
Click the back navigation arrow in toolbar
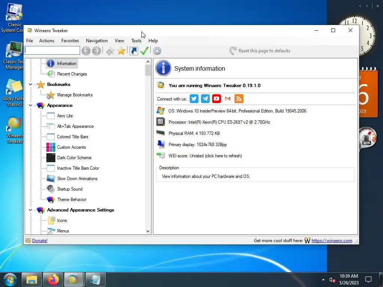pyautogui.click(x=86, y=51)
